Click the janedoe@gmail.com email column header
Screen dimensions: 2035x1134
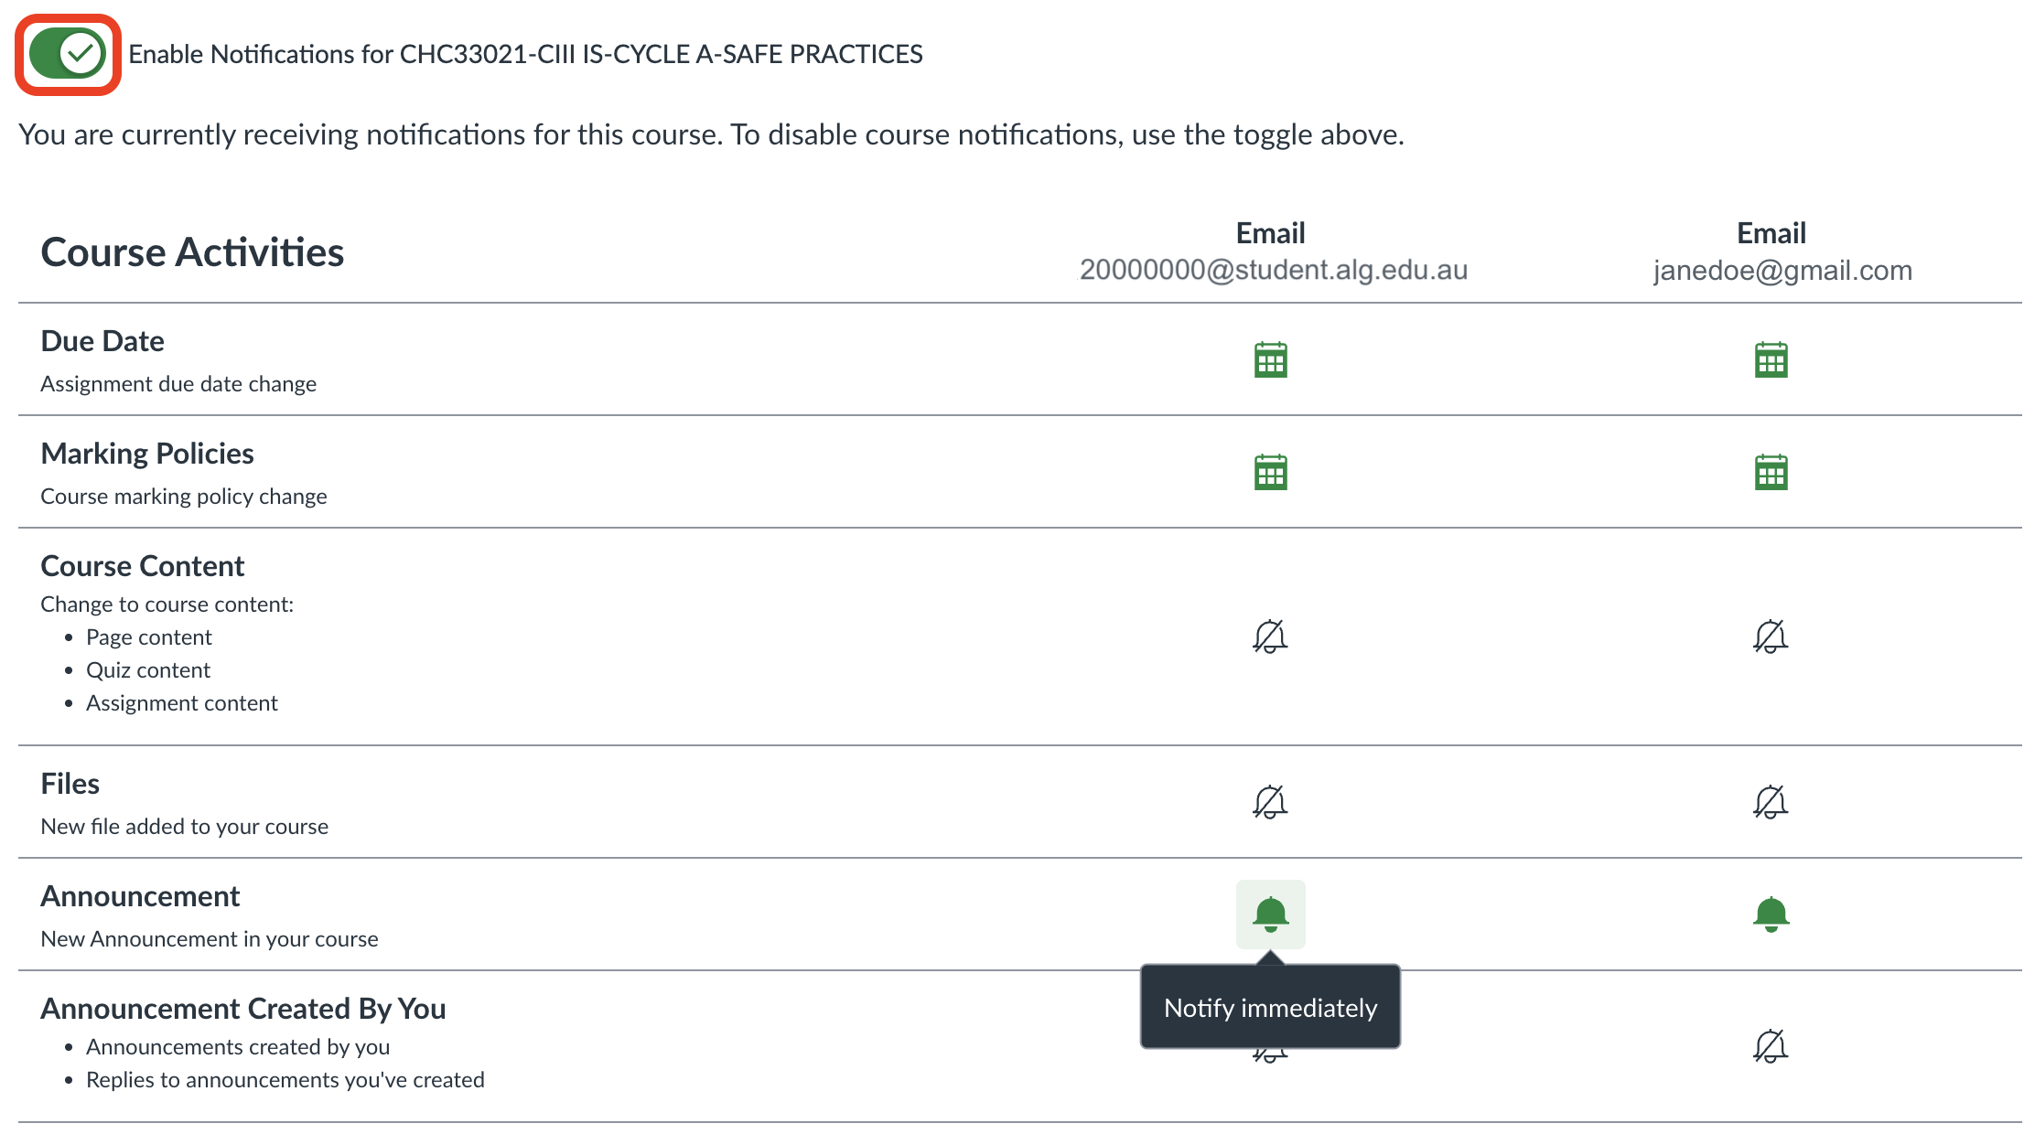click(1782, 251)
